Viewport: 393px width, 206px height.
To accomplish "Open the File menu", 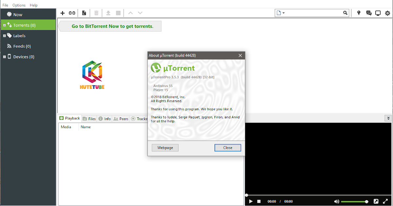I will 5,5.
